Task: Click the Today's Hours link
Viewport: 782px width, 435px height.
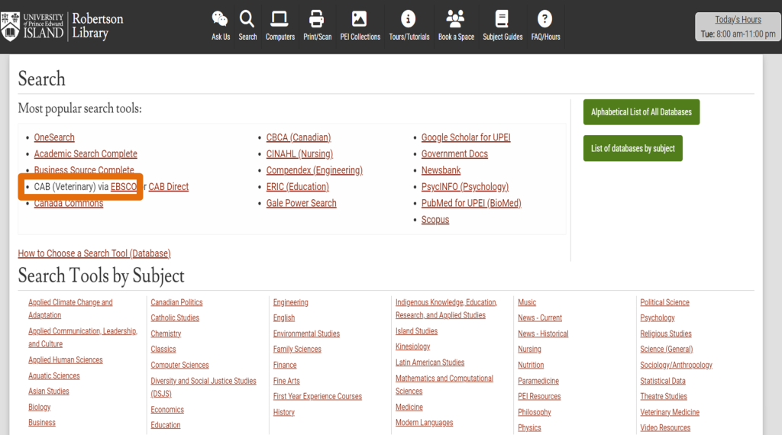Action: pos(738,19)
